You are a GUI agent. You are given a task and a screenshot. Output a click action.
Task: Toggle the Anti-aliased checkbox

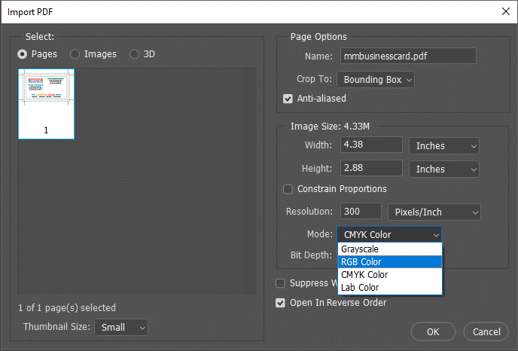click(288, 99)
